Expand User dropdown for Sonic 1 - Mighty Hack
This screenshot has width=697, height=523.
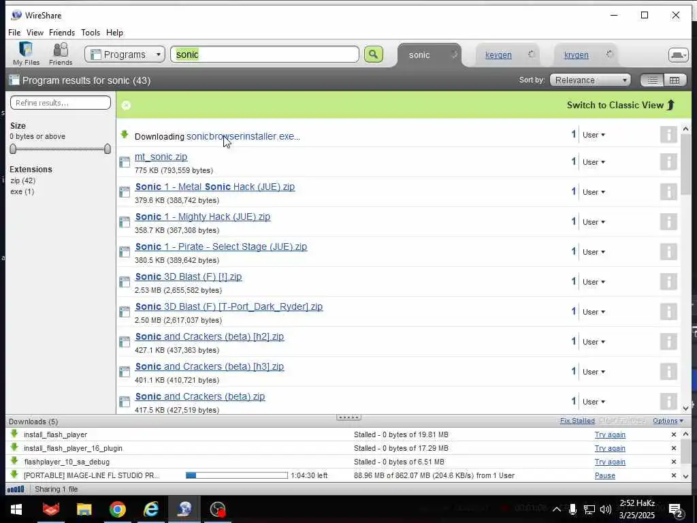coord(594,222)
